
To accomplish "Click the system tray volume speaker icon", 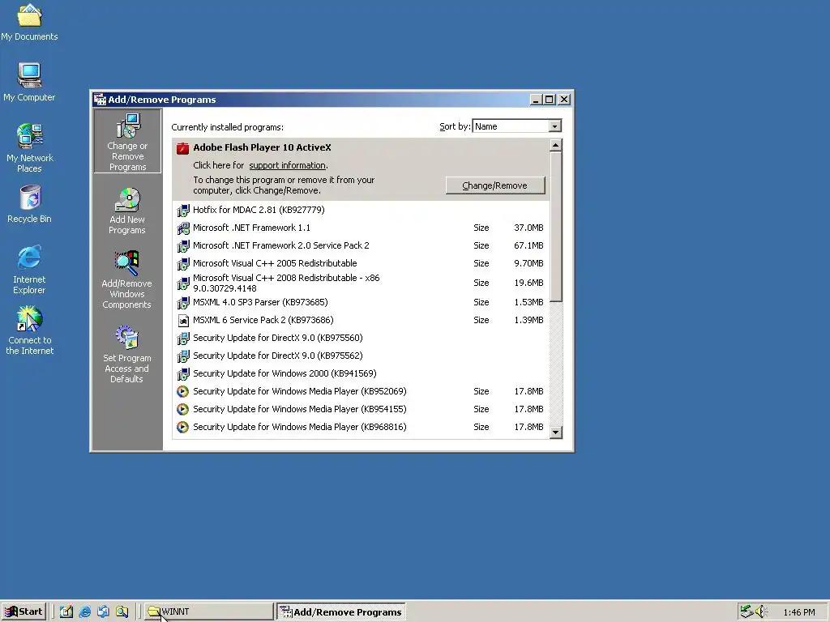I will coord(761,612).
